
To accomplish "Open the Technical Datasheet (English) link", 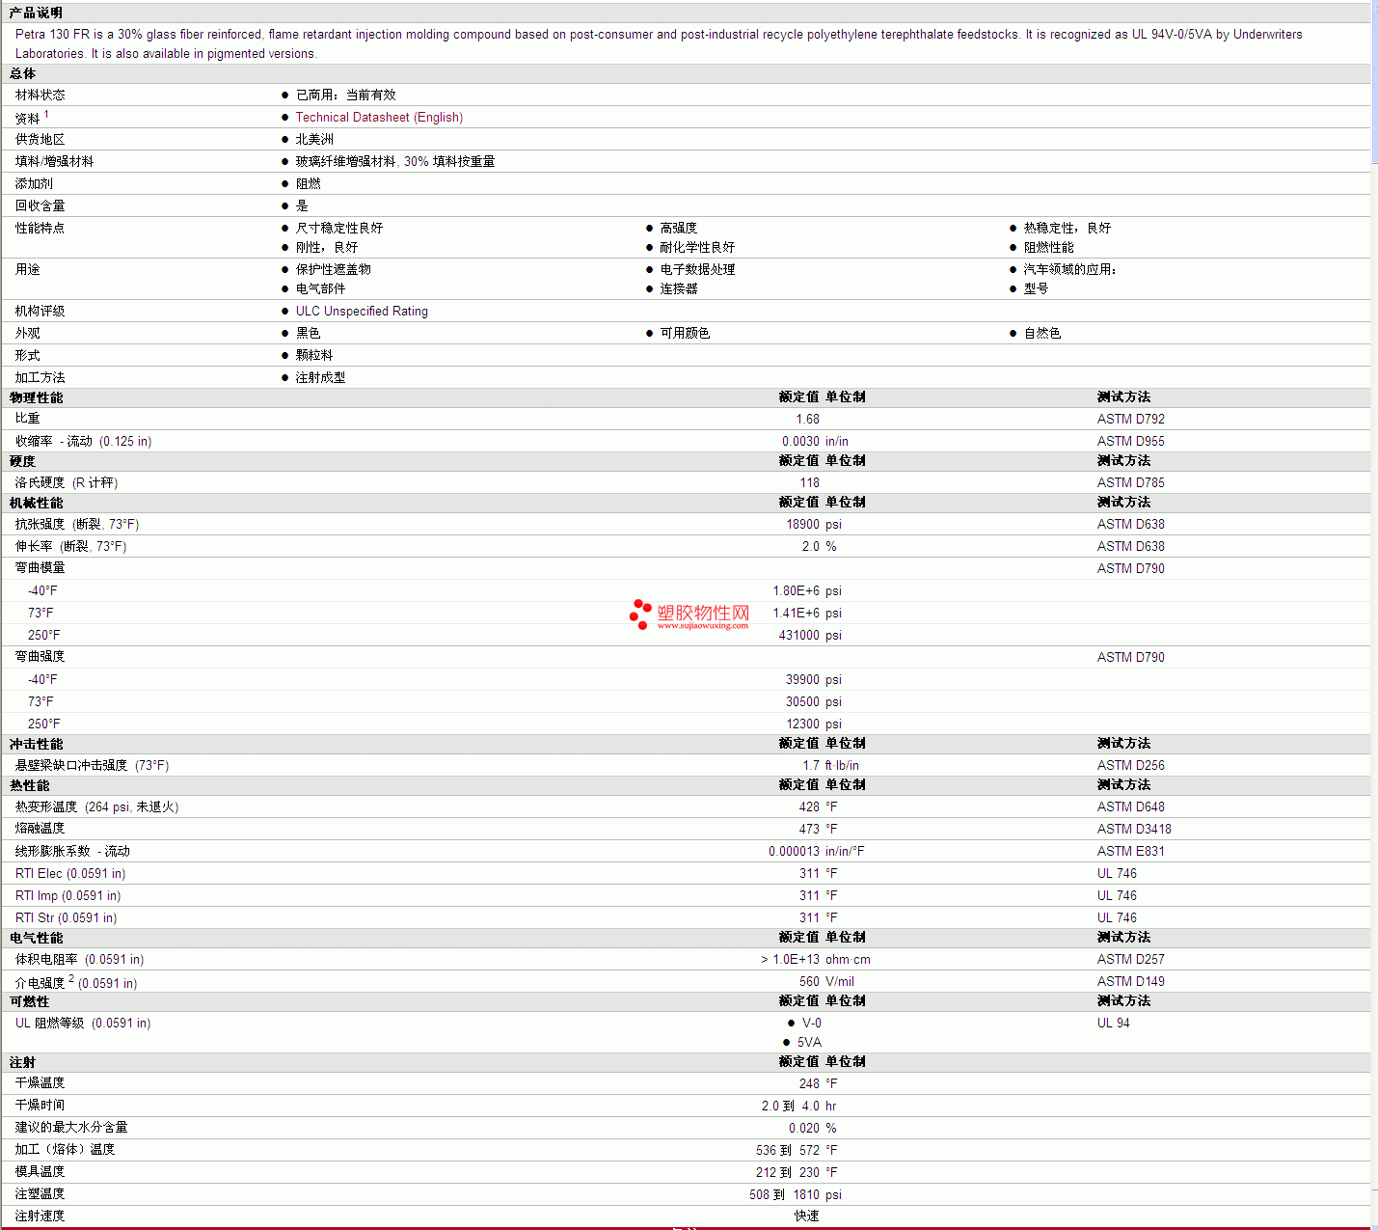I will click(x=379, y=118).
